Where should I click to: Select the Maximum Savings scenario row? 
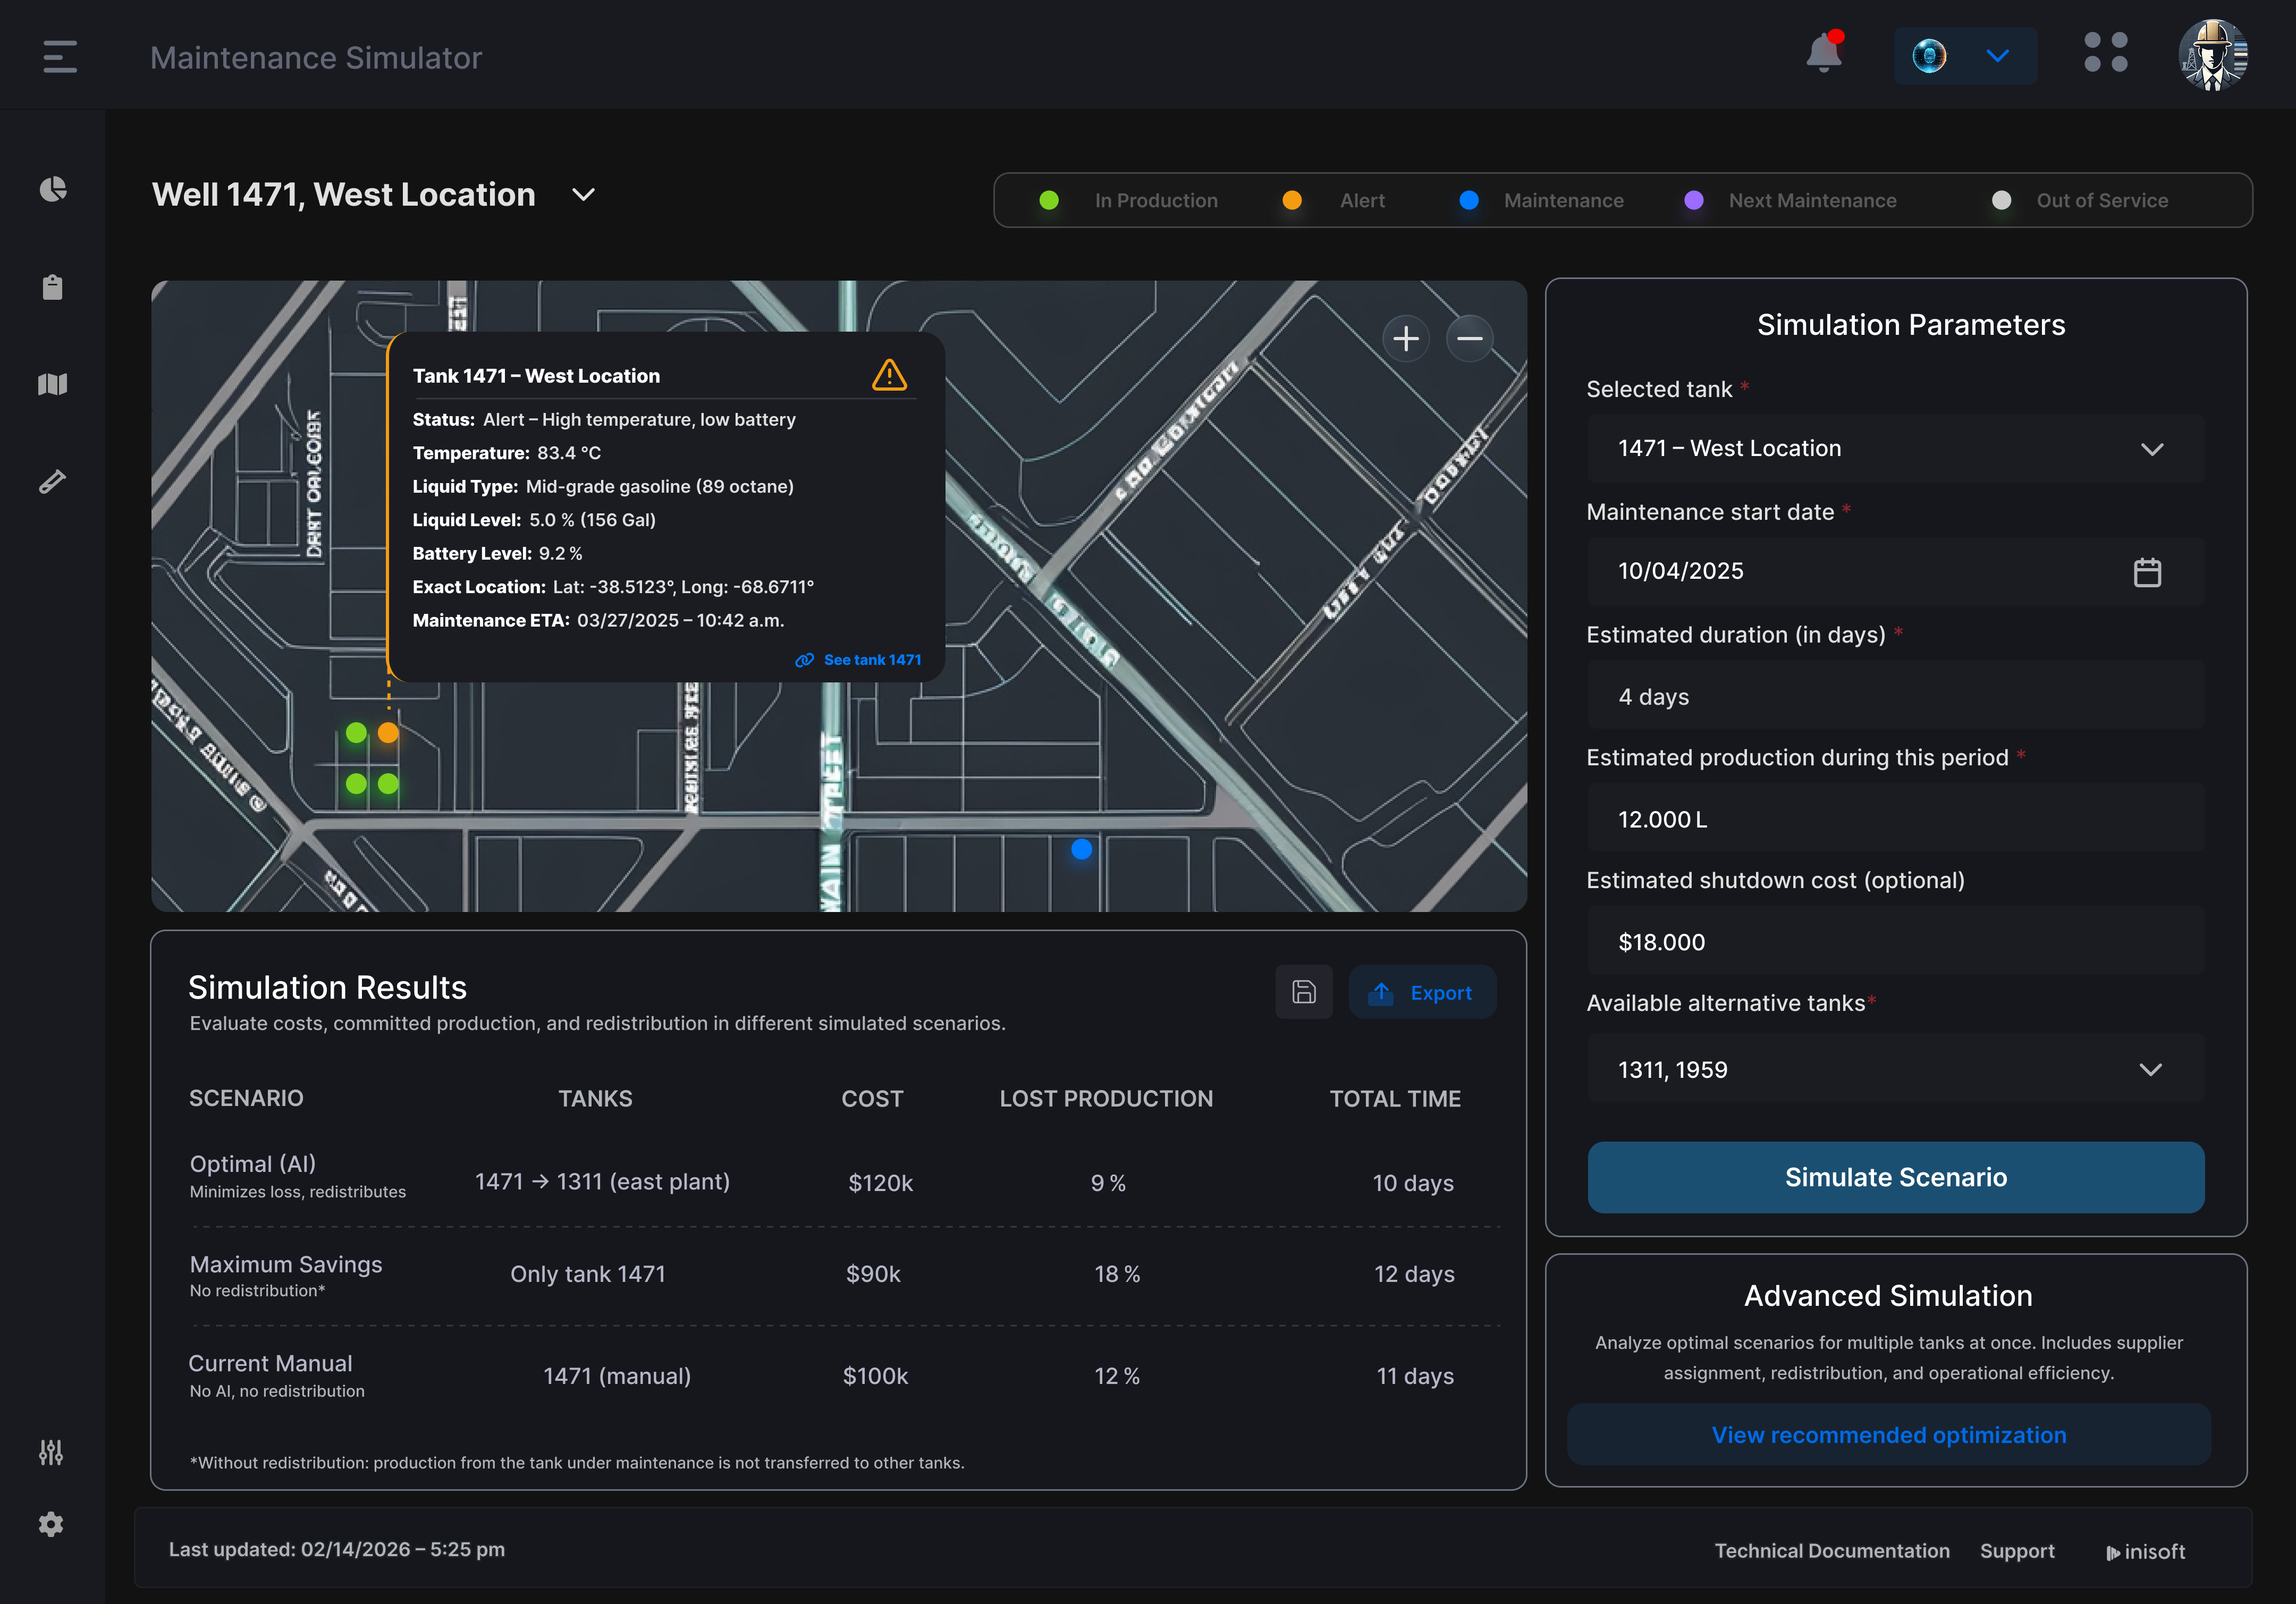[x=845, y=1275]
